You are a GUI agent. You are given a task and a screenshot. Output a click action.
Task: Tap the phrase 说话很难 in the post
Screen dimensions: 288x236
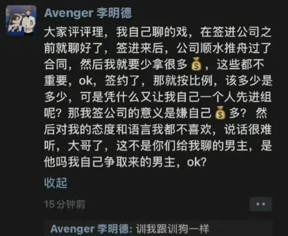[248, 129]
